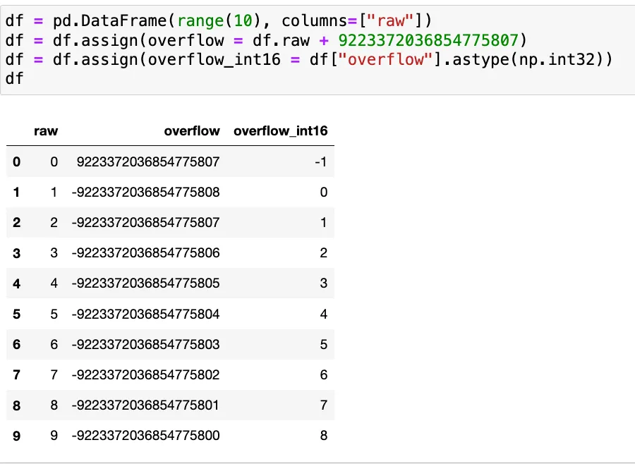Click the cell value -9223372036854775800
Image resolution: width=635 pixels, height=464 pixels.
(x=146, y=436)
